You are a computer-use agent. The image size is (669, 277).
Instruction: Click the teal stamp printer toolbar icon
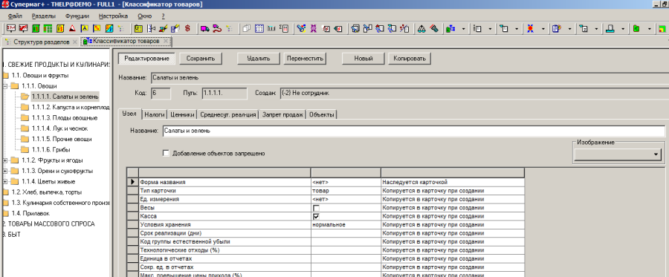tap(610, 28)
